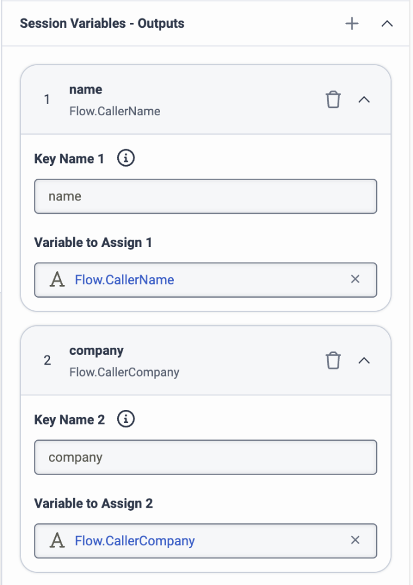The width and height of the screenshot is (413, 585).
Task: Click the string type icon beside Flow.CallerCompany
Action: tap(57, 540)
